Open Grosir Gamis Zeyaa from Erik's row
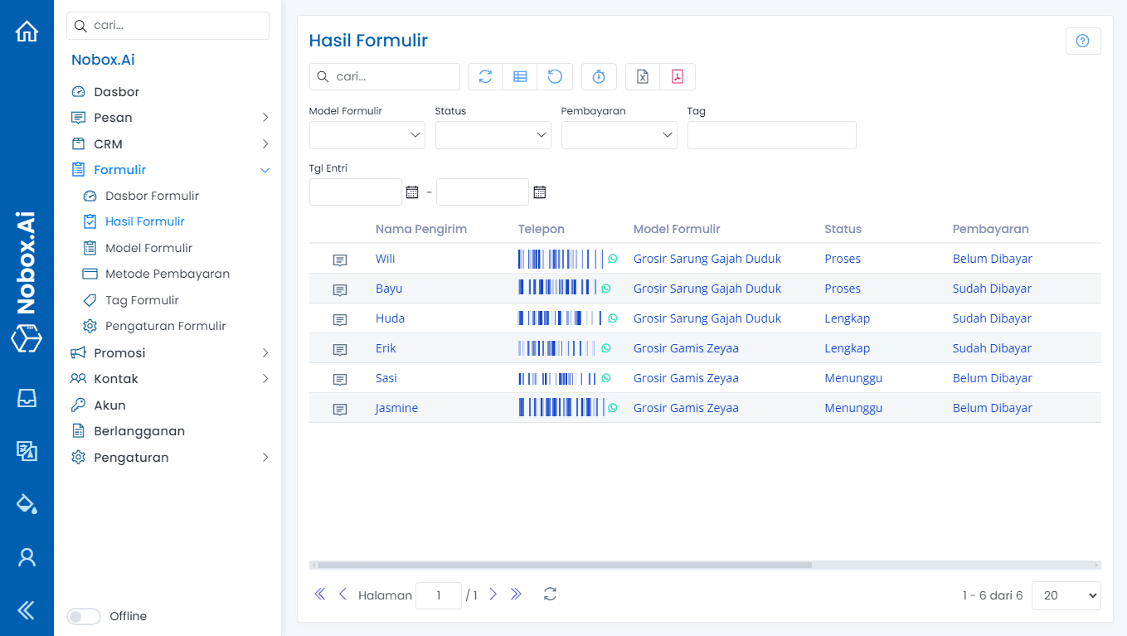 tap(686, 347)
